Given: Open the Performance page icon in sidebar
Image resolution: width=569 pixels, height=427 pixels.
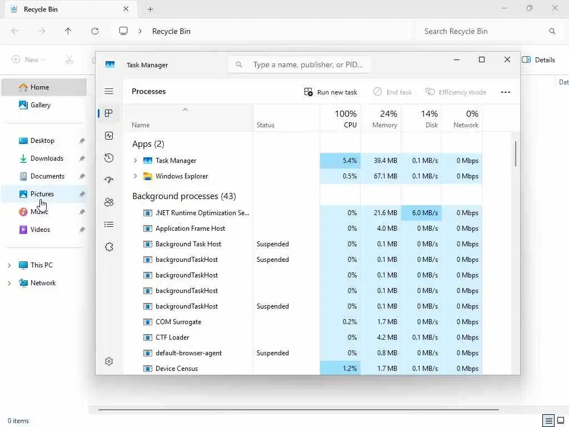Looking at the screenshot, I should [x=109, y=136].
